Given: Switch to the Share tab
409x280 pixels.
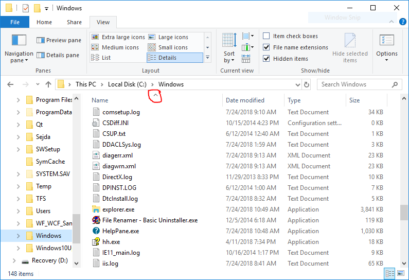Looking at the screenshot, I should point(74,22).
